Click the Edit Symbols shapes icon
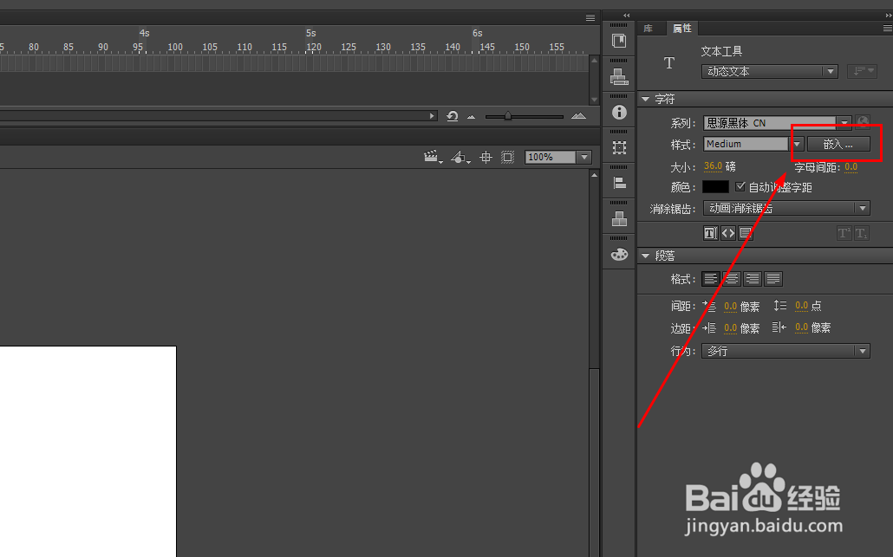893x557 pixels. point(460,157)
